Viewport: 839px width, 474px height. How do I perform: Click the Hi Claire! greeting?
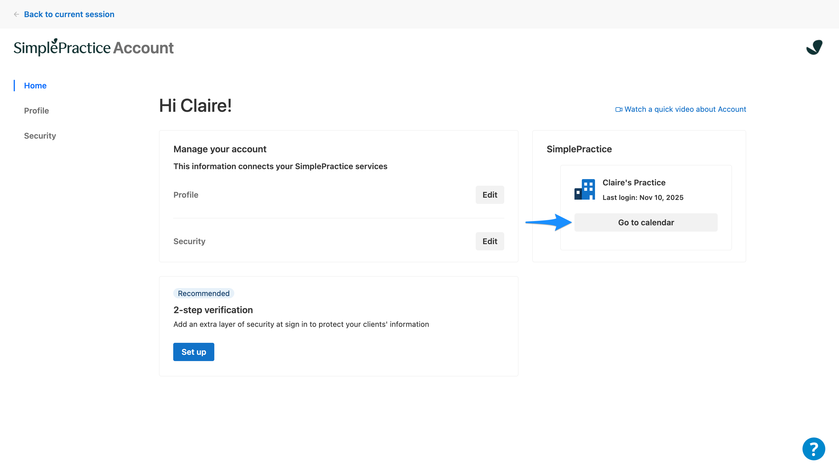pyautogui.click(x=195, y=106)
